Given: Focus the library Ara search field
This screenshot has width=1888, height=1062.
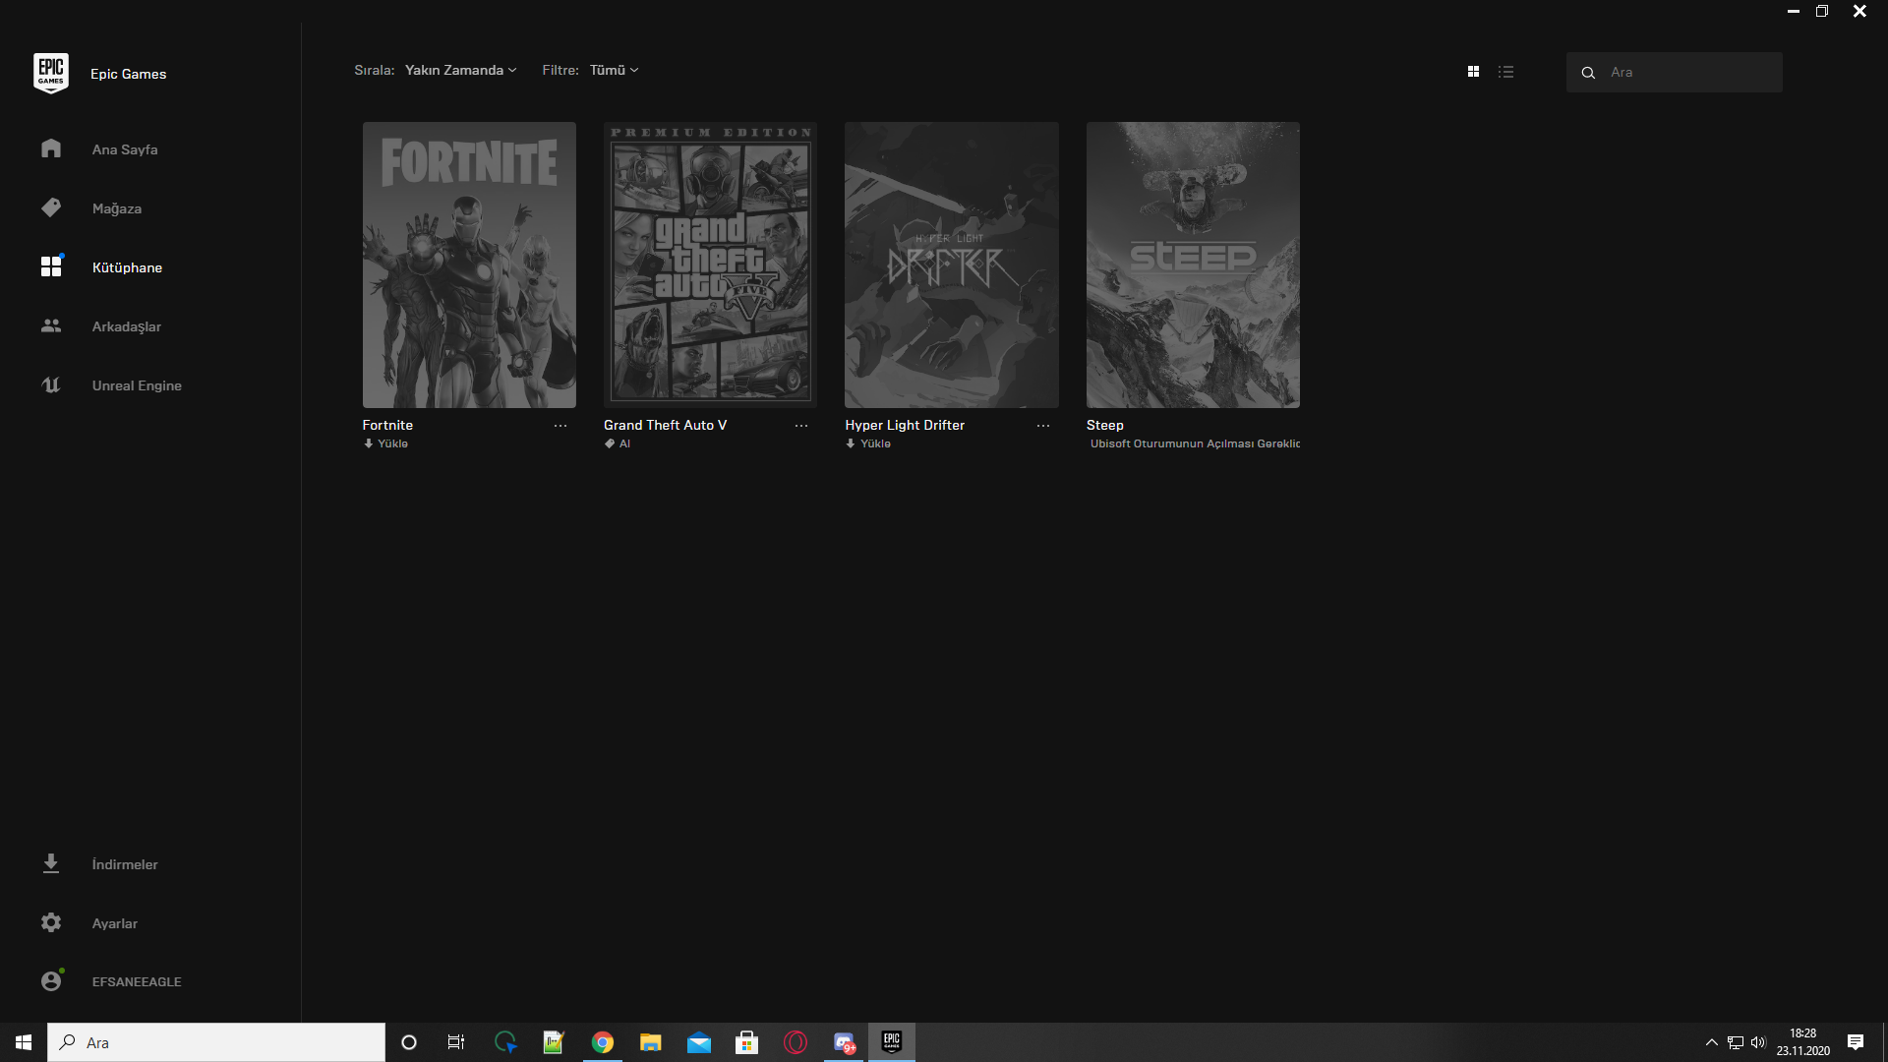Looking at the screenshot, I should [x=1674, y=72].
